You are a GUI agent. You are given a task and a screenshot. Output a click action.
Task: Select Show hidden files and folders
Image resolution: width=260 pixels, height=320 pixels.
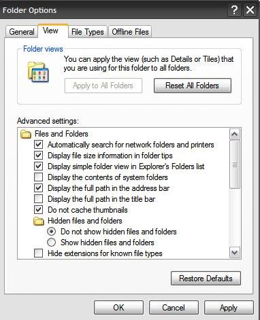pos(51,243)
